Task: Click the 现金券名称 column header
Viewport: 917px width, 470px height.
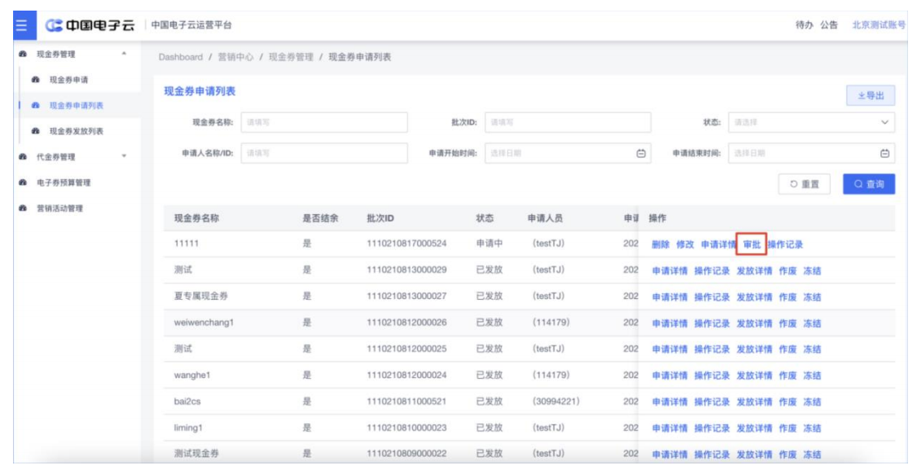Action: coord(196,218)
